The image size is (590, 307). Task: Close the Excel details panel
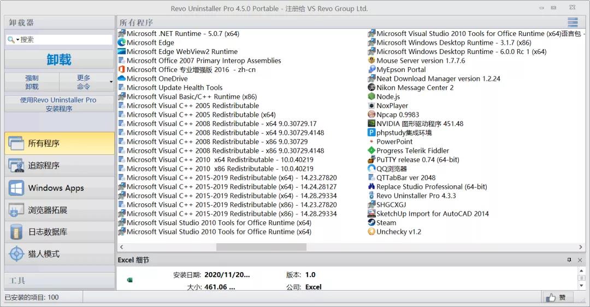pyautogui.click(x=580, y=260)
